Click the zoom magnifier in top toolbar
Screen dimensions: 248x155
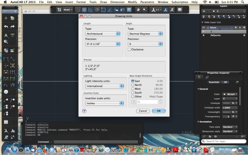coord(145,10)
